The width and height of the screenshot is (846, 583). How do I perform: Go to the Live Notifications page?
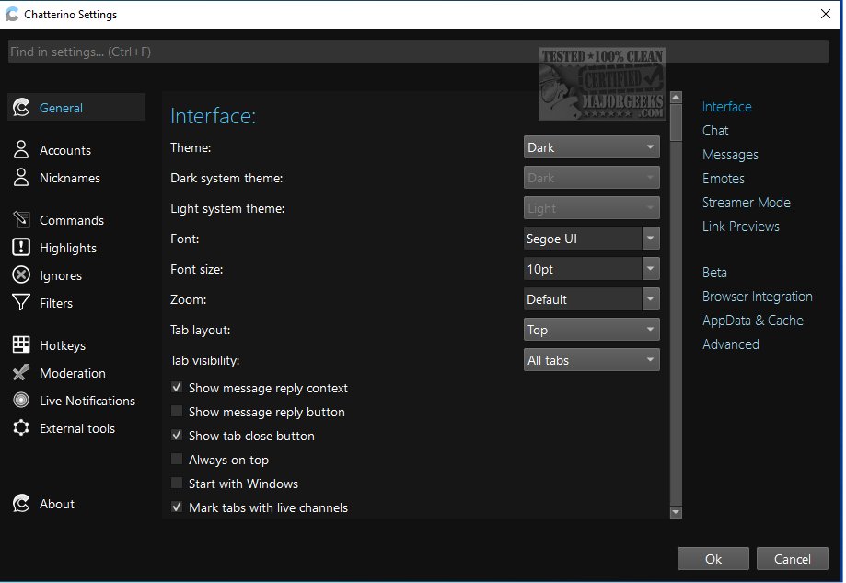87,401
